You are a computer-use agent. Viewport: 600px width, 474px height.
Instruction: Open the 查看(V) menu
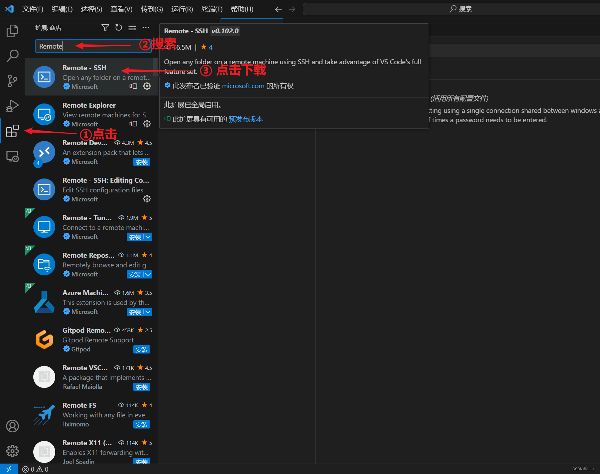click(121, 9)
